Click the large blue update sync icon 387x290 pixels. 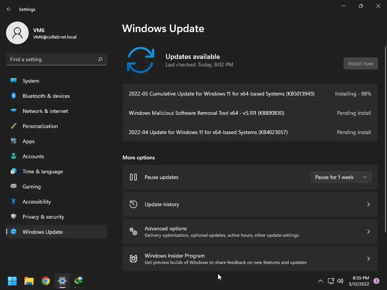(x=141, y=60)
